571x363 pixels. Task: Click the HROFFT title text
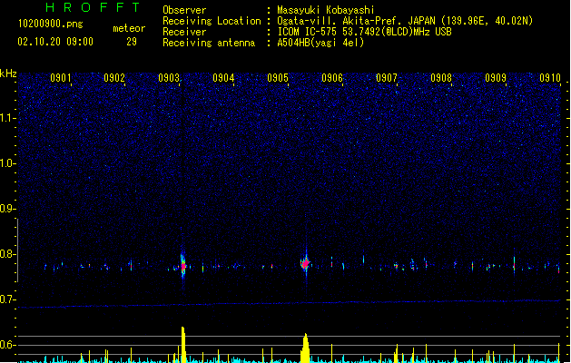click(x=94, y=7)
